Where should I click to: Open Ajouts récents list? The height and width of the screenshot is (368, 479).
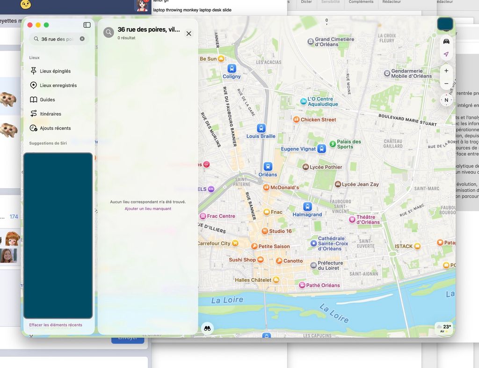[55, 128]
